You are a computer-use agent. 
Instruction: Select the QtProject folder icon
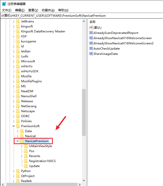coord(18,176)
